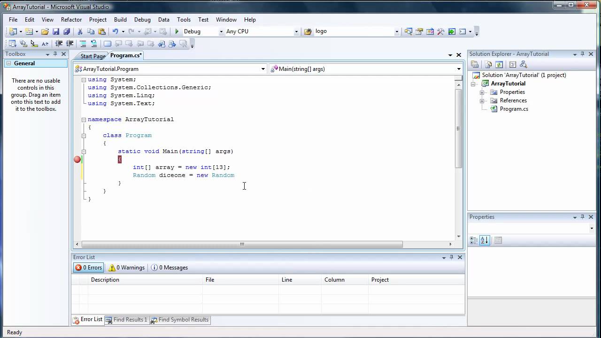
Task: Open the Any CPU platform dropdown
Action: [296, 31]
